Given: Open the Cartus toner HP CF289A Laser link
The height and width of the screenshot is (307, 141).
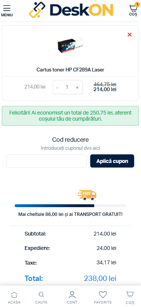Looking at the screenshot, I should click(70, 70).
